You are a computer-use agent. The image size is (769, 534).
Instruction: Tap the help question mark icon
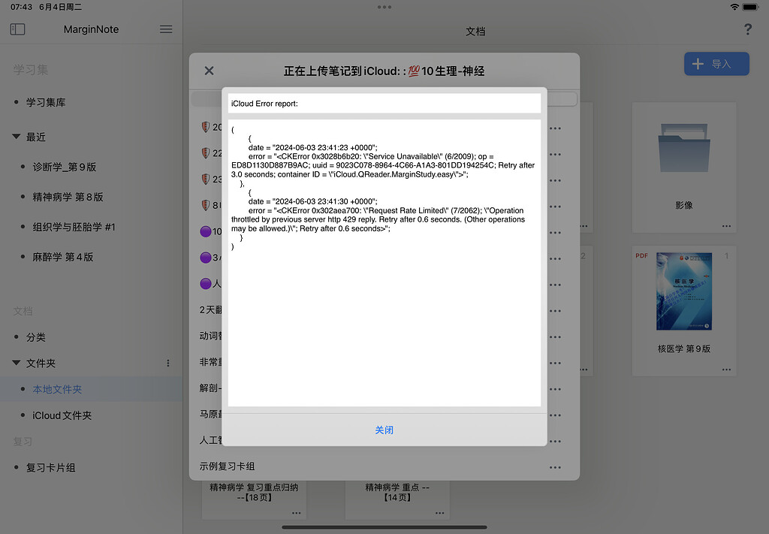[747, 29]
